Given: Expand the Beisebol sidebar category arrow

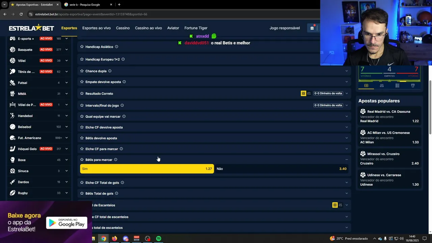Looking at the screenshot, I should [66, 127].
